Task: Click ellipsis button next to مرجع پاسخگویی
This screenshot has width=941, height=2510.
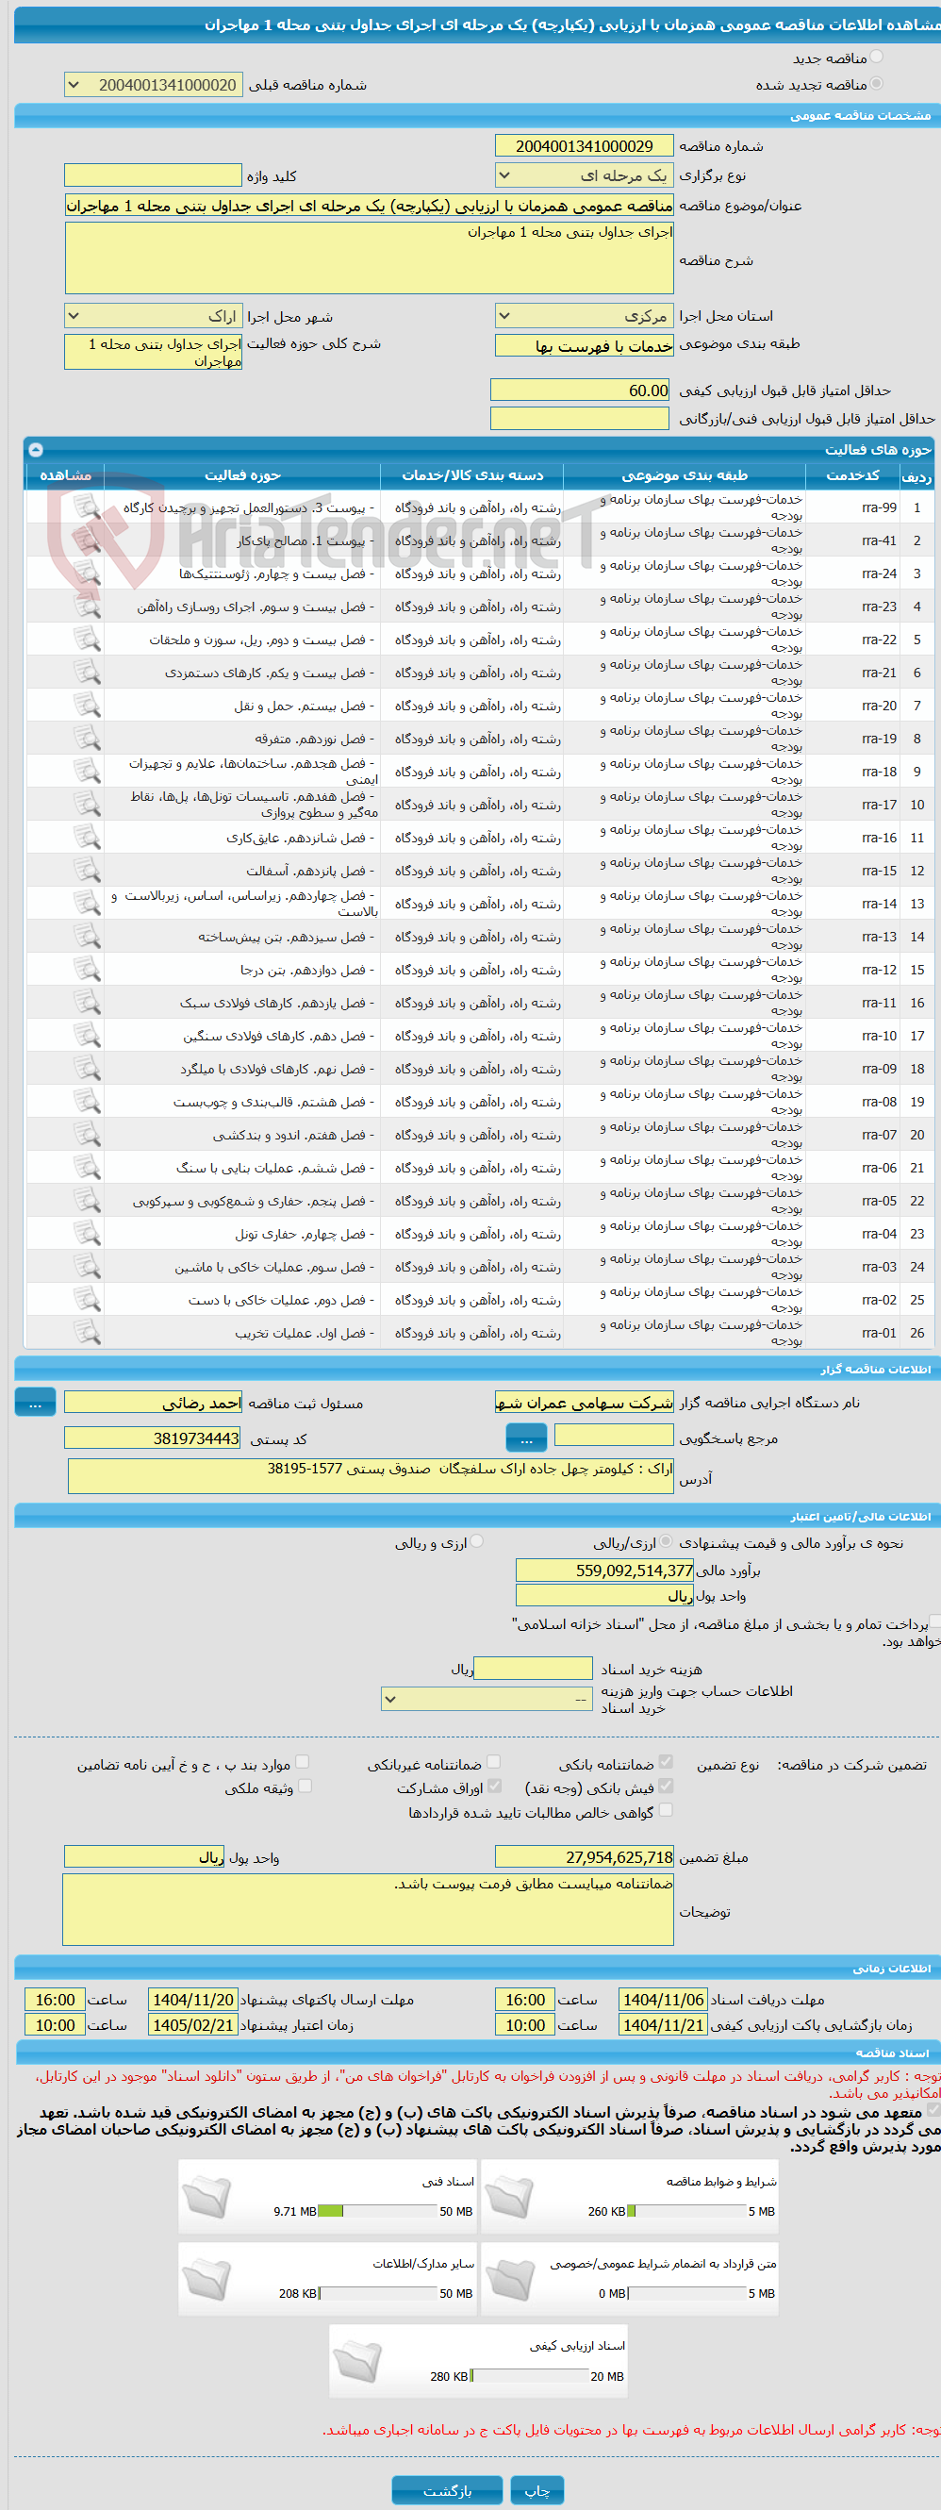Action: click(x=526, y=1438)
